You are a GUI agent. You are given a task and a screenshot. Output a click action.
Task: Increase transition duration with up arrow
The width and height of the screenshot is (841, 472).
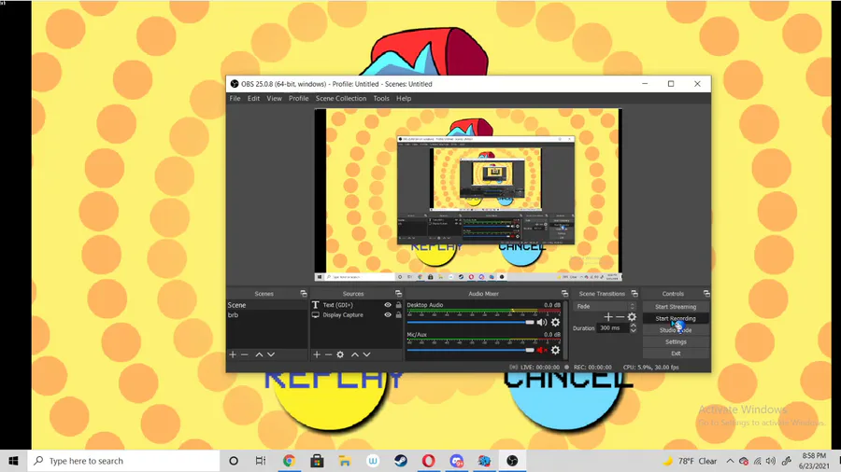point(633,326)
